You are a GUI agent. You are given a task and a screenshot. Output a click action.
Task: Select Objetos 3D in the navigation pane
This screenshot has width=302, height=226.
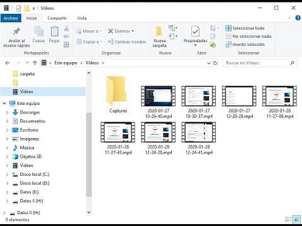[x=31, y=156]
